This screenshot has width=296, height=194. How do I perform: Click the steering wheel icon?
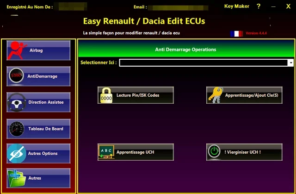point(17,102)
